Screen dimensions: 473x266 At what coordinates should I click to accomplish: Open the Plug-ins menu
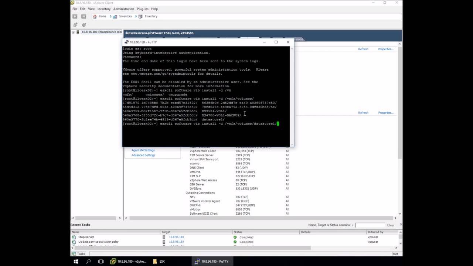pyautogui.click(x=143, y=9)
